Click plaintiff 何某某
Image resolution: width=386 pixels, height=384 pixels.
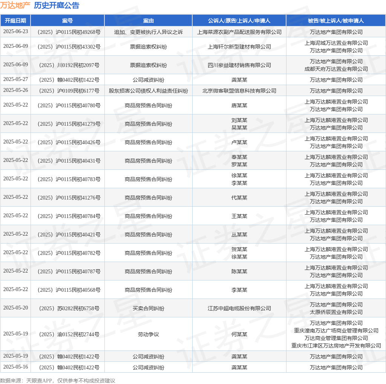point(239,334)
